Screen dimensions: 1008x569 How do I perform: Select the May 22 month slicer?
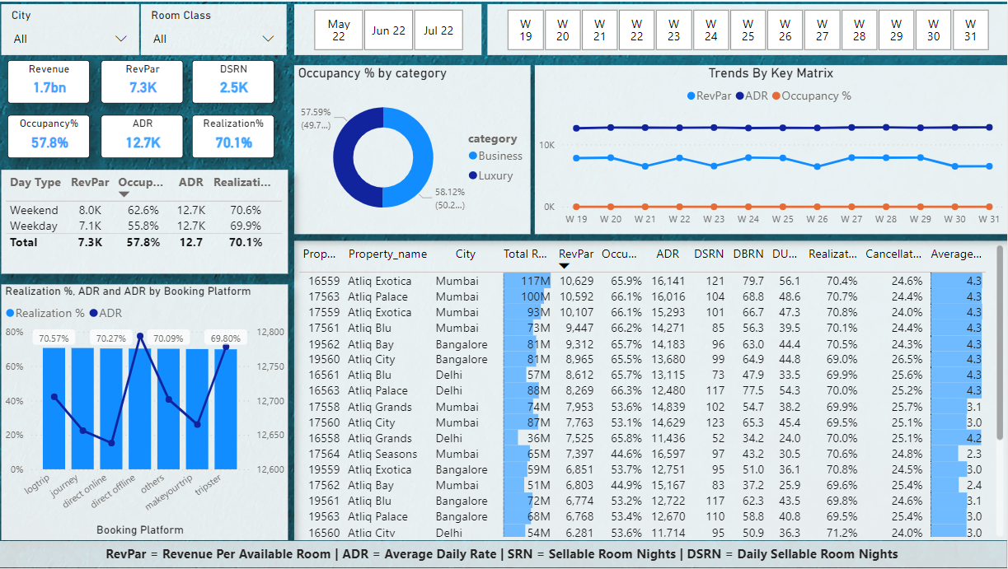(339, 30)
